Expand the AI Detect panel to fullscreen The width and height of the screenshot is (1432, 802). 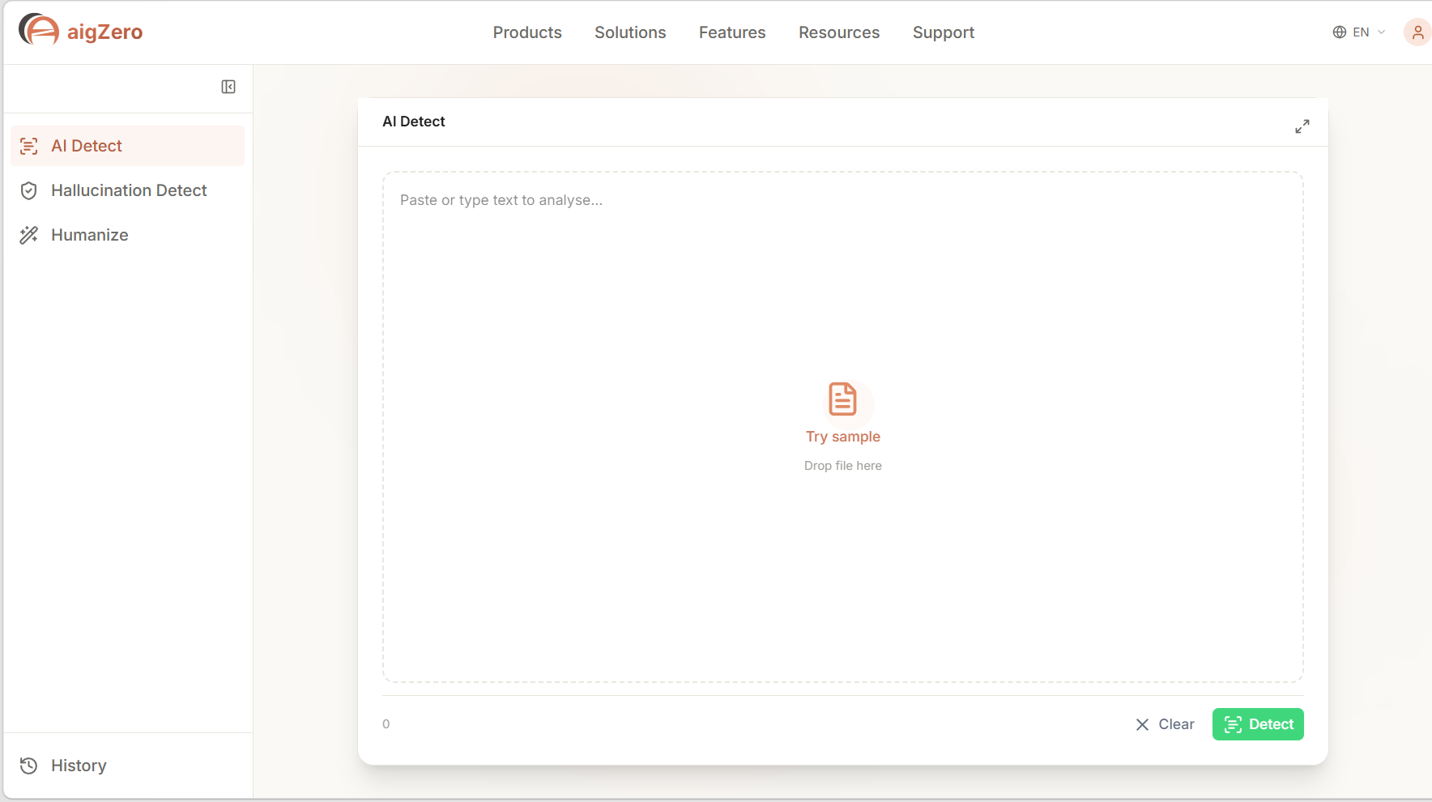(x=1302, y=126)
